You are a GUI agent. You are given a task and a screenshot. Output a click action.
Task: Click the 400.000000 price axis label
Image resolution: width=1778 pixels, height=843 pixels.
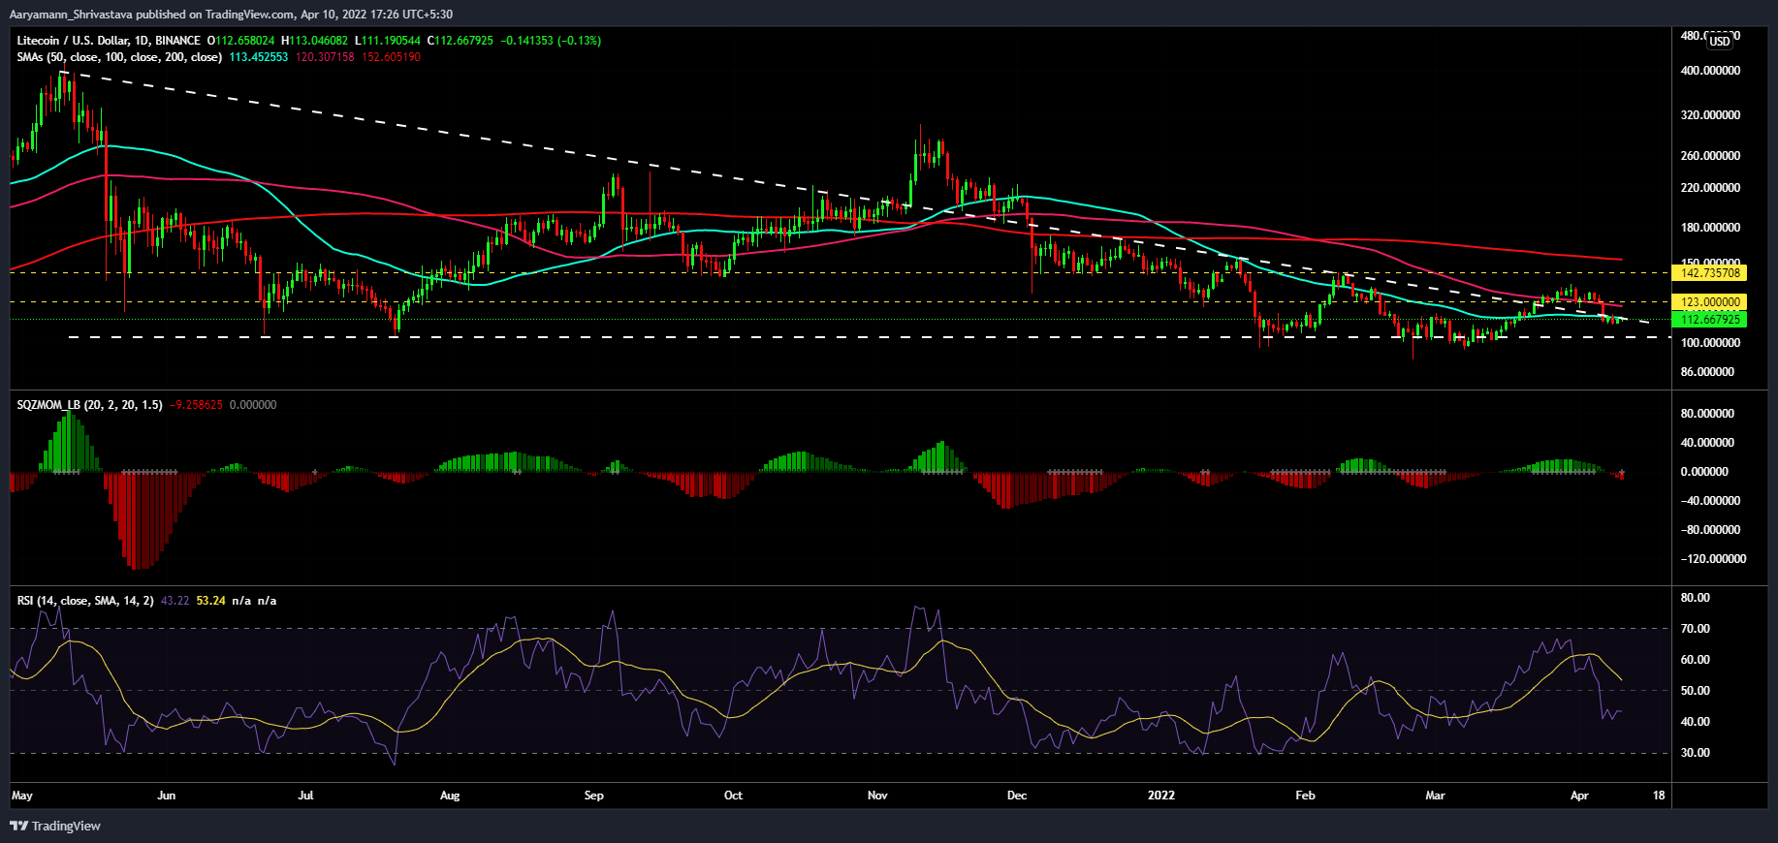click(x=1710, y=71)
